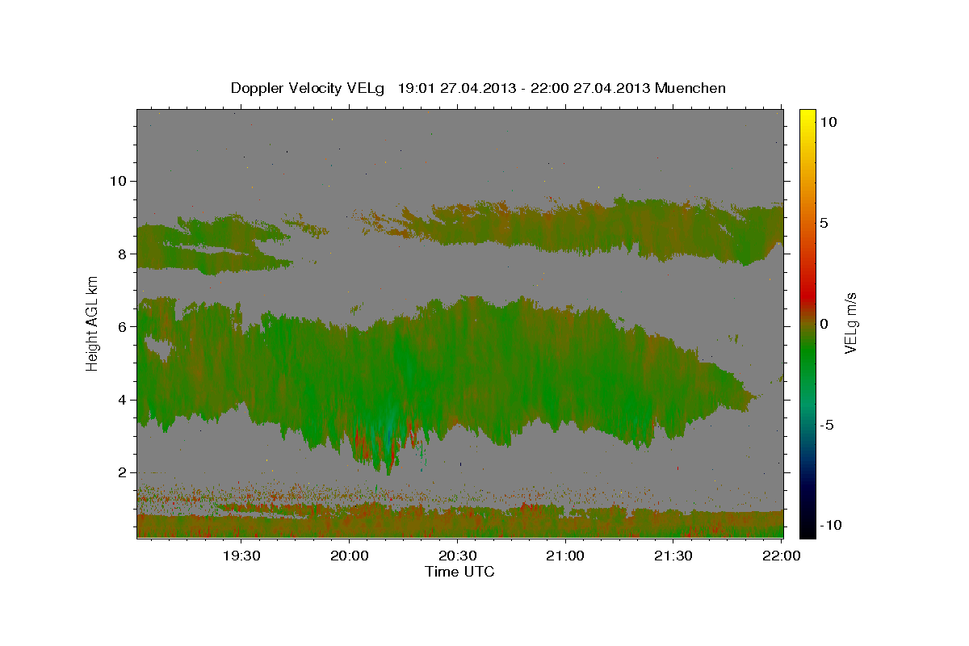Click the 'VELg m/s' colorbar title
The width and height of the screenshot is (969, 646).
pos(851,324)
